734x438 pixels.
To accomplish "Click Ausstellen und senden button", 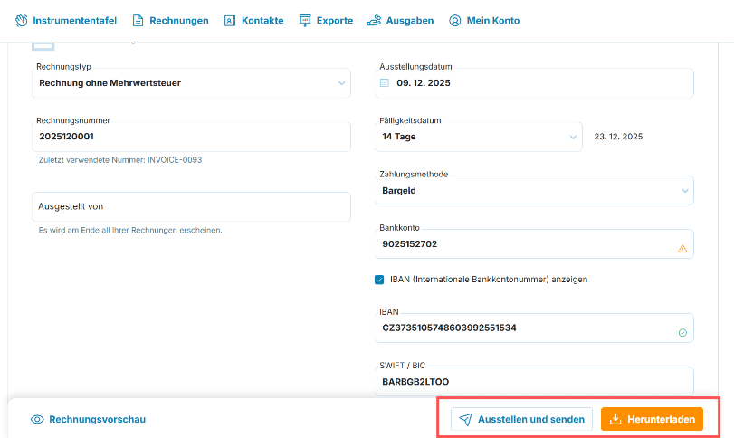I will point(521,419).
